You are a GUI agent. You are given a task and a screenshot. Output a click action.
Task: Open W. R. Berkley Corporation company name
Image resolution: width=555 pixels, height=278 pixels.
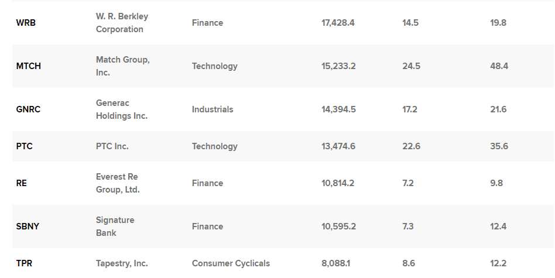[122, 23]
